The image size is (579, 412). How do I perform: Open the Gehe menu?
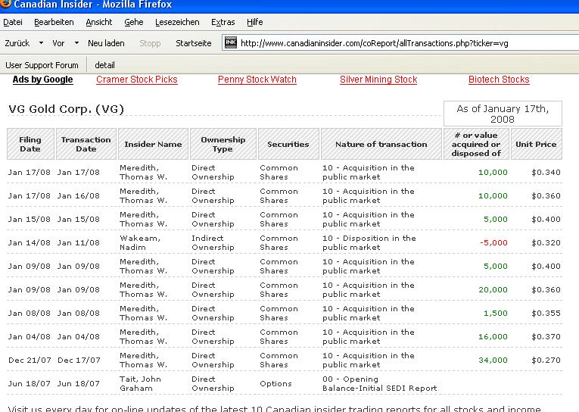pyautogui.click(x=134, y=22)
